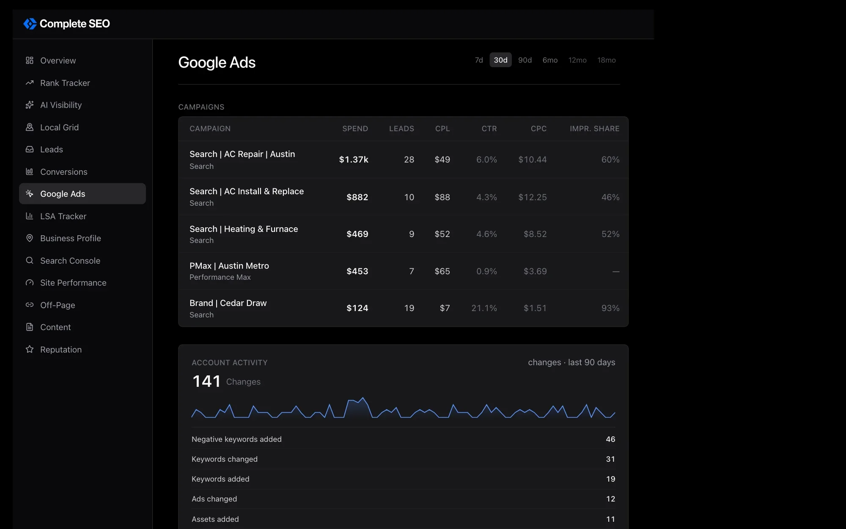Open the Rank Tracker page

82,83
